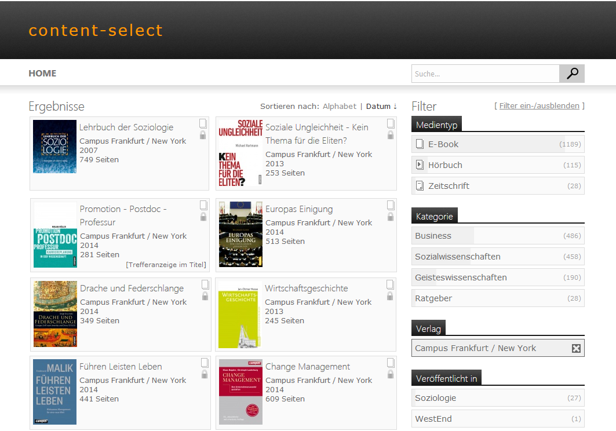Viewport: 616px width, 431px height.
Task: Click the magnifier search button
Action: click(x=572, y=74)
